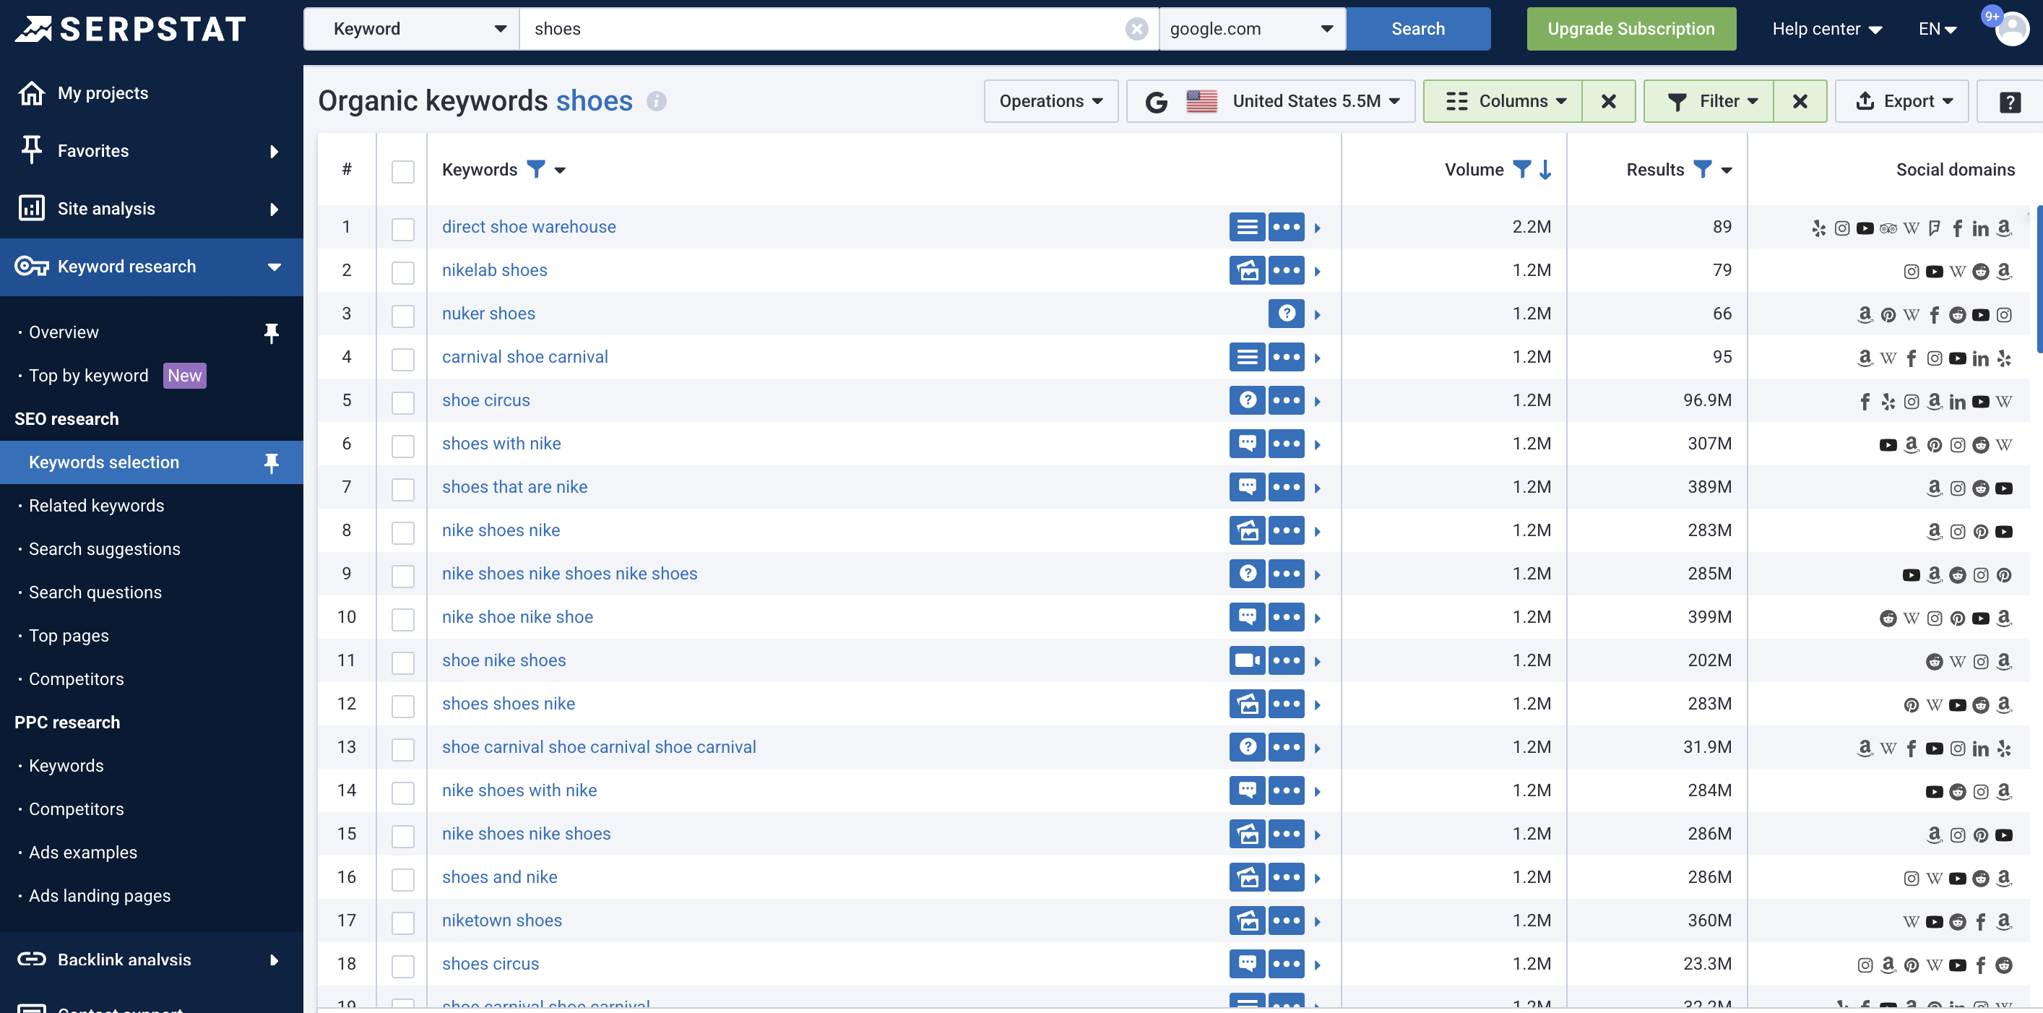Pin Keywords selection to favorites
The width and height of the screenshot is (2043, 1013).
click(x=271, y=462)
